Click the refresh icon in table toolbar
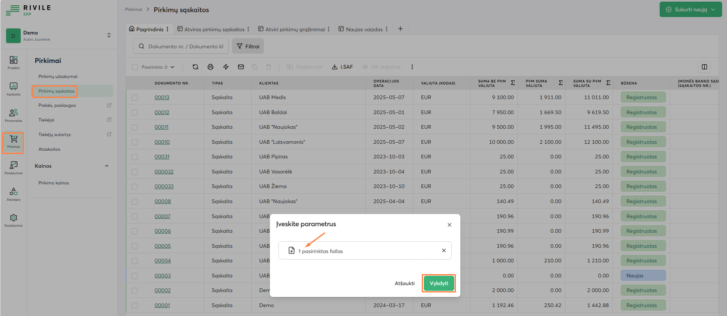The height and width of the screenshot is (316, 727). 195,67
